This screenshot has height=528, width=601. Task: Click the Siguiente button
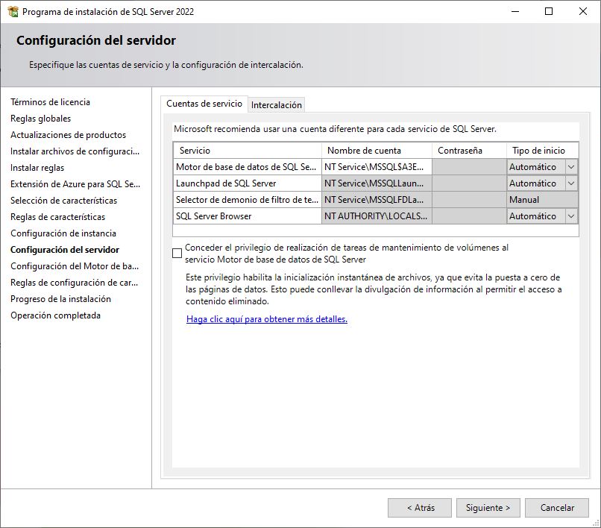[488, 507]
